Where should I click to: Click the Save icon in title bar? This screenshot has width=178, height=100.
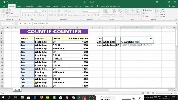click(x=4, y=2)
